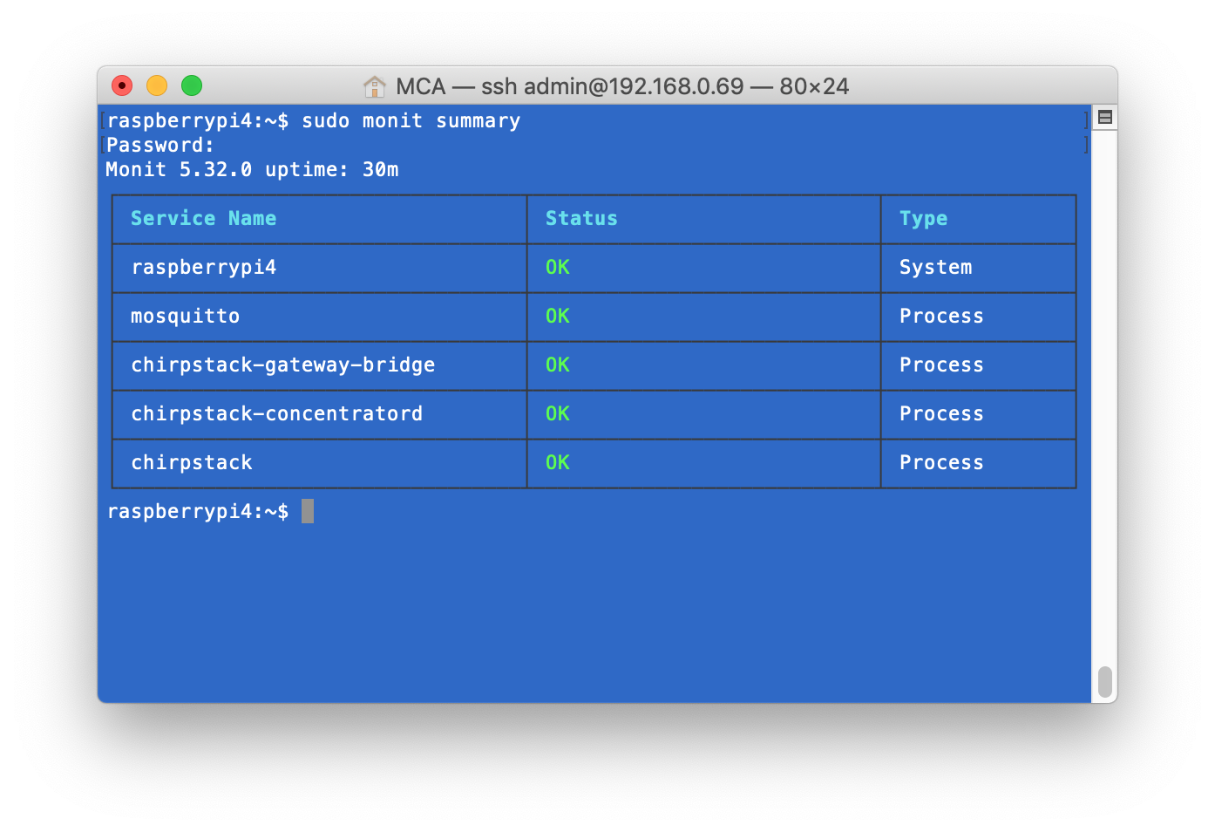Screen dimensions: 1215x832
Task: Click the OK status for chirpstack-gateway-bridge
Action: [558, 365]
